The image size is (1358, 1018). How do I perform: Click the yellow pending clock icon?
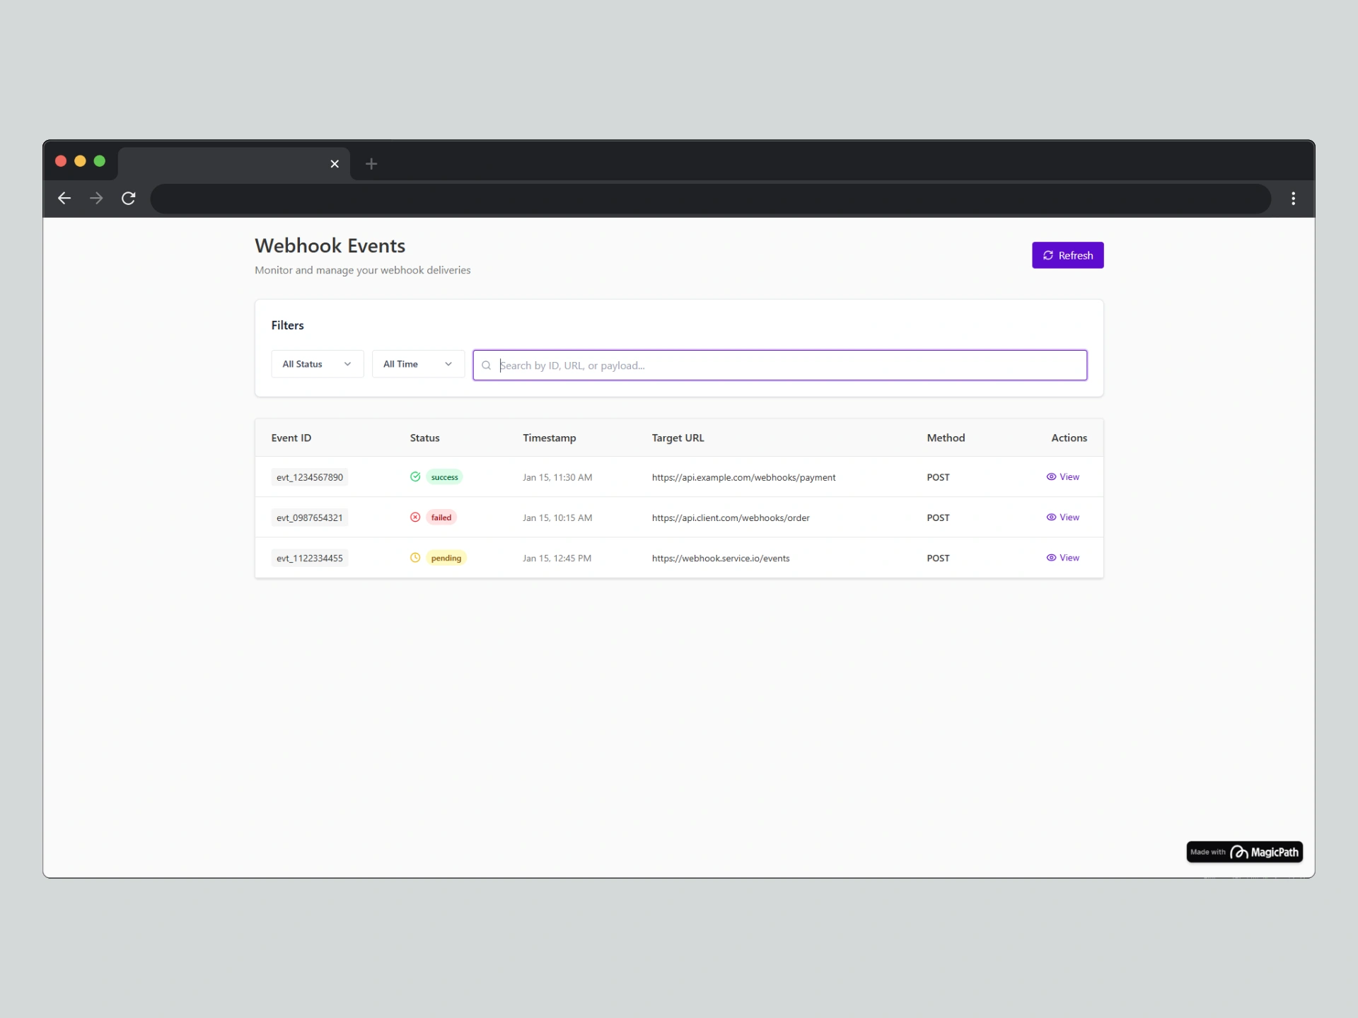tap(415, 558)
